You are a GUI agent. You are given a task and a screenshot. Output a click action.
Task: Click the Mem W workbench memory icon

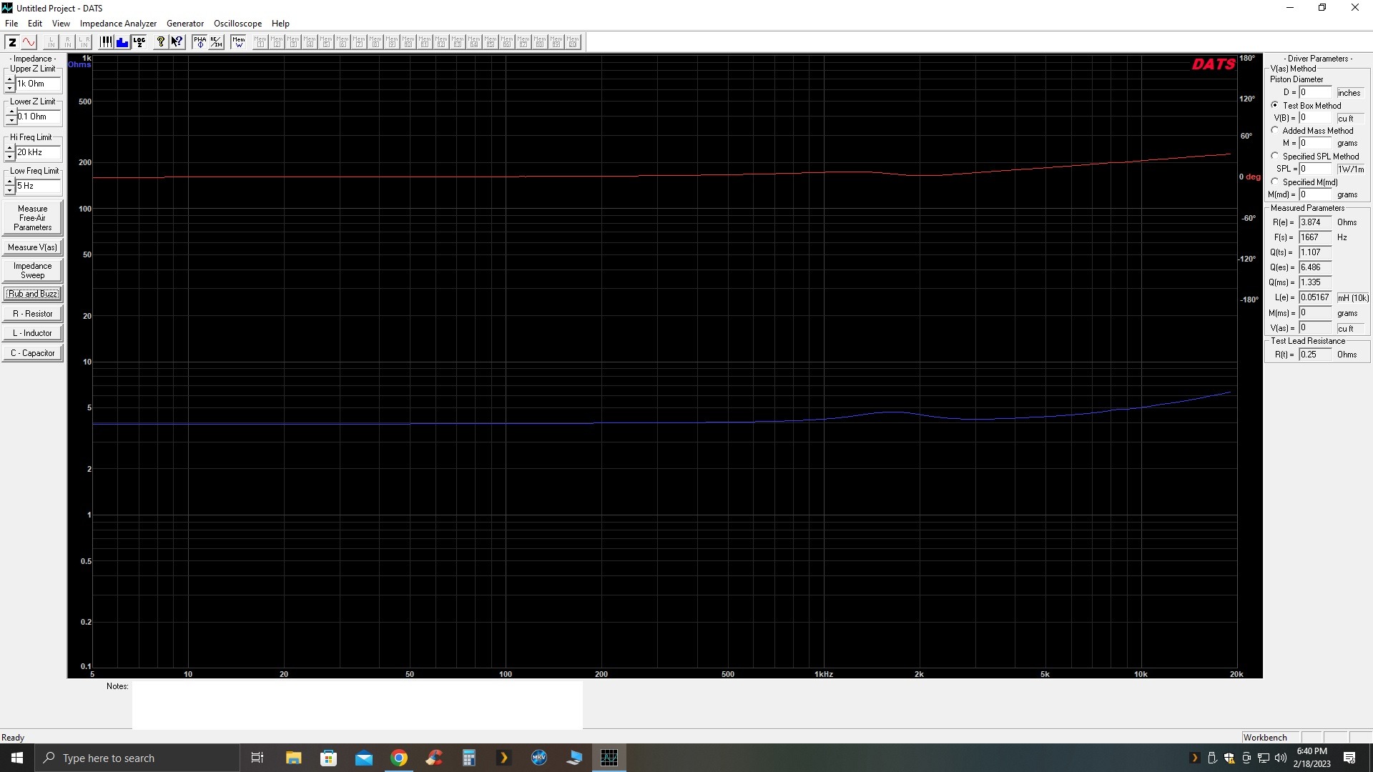[238, 42]
